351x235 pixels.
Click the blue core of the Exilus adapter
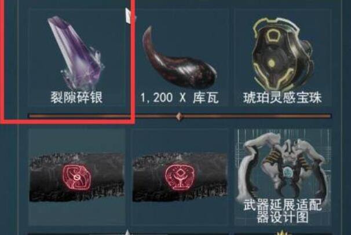[x=287, y=172]
